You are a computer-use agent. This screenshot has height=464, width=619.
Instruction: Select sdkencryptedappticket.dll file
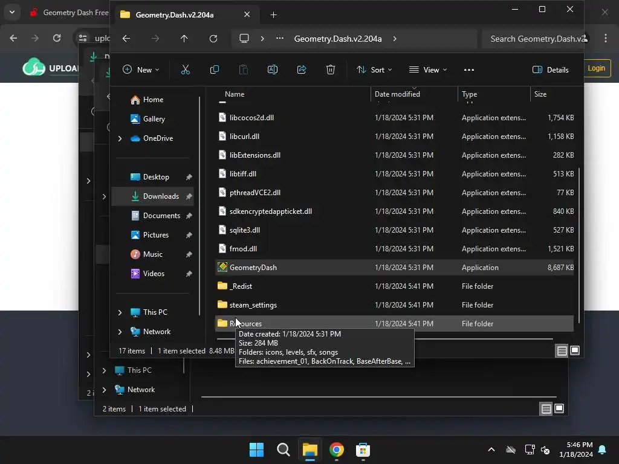pyautogui.click(x=394, y=211)
